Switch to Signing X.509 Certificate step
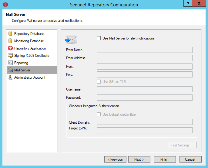The image size is (208, 168). [x=32, y=56]
